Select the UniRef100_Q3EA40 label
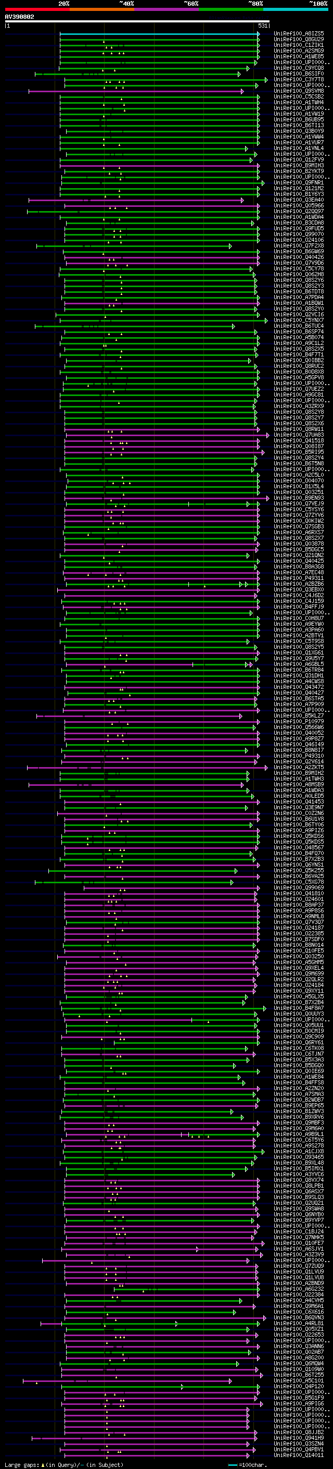Viewport: 333px width, 1469px height. click(x=299, y=200)
